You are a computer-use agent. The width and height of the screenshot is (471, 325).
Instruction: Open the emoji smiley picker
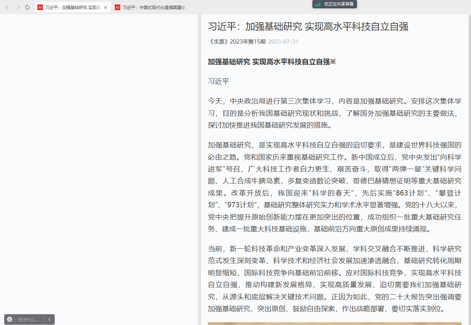pyautogui.click(x=10, y=319)
